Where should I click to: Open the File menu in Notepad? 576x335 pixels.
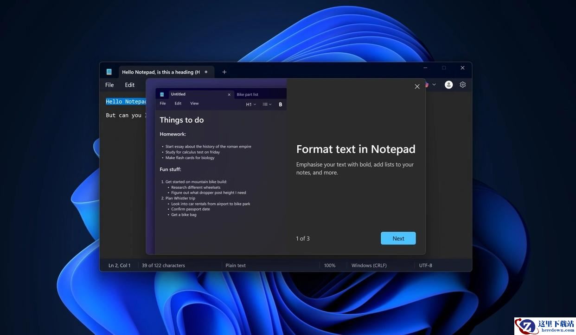click(x=109, y=85)
